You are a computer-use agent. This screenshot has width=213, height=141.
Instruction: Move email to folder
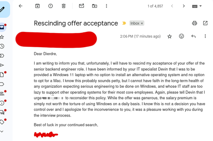[95, 6]
